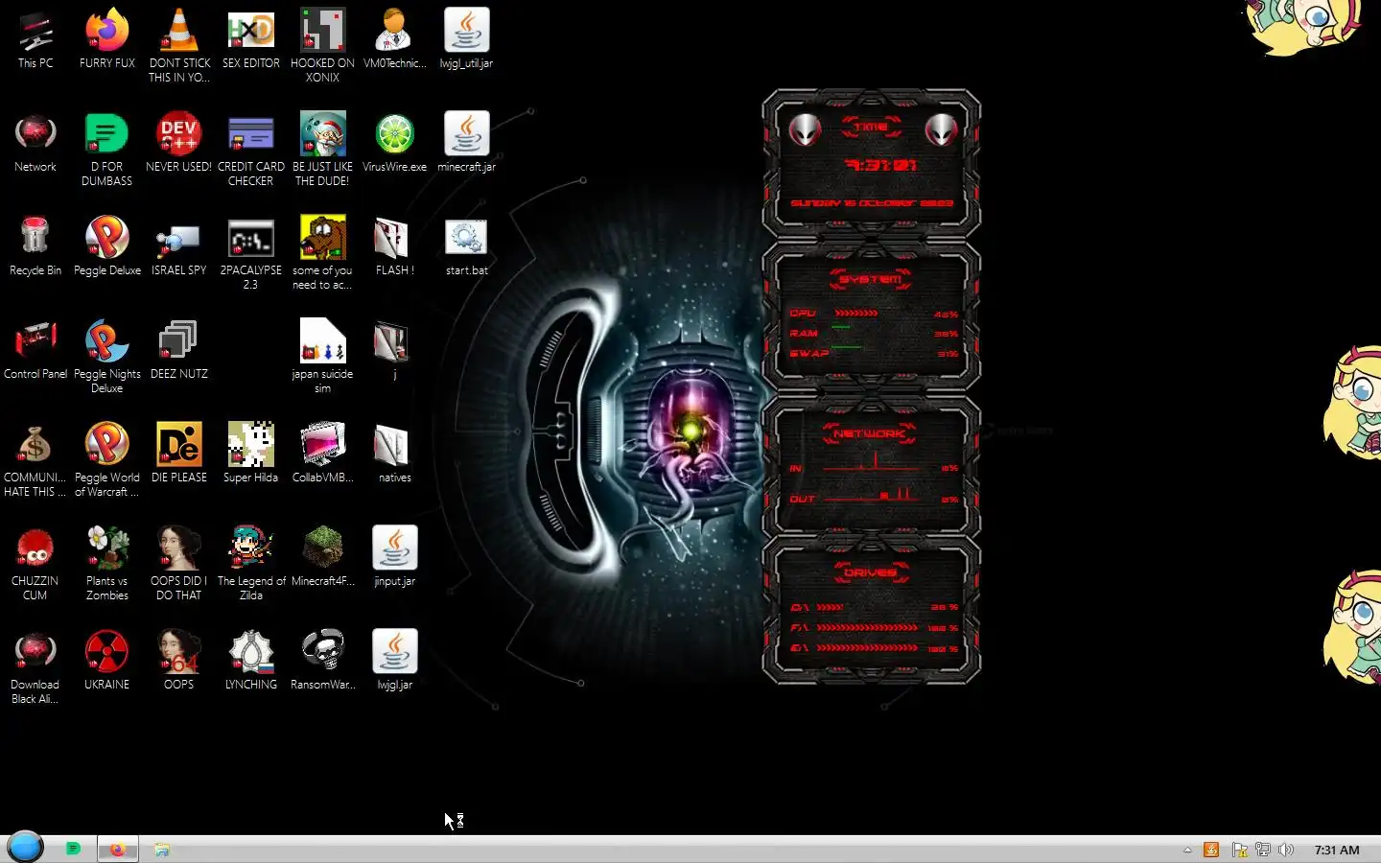Select the HOOKED ON XONIX icon
Screen dimensions: 1381x863
point(322,47)
